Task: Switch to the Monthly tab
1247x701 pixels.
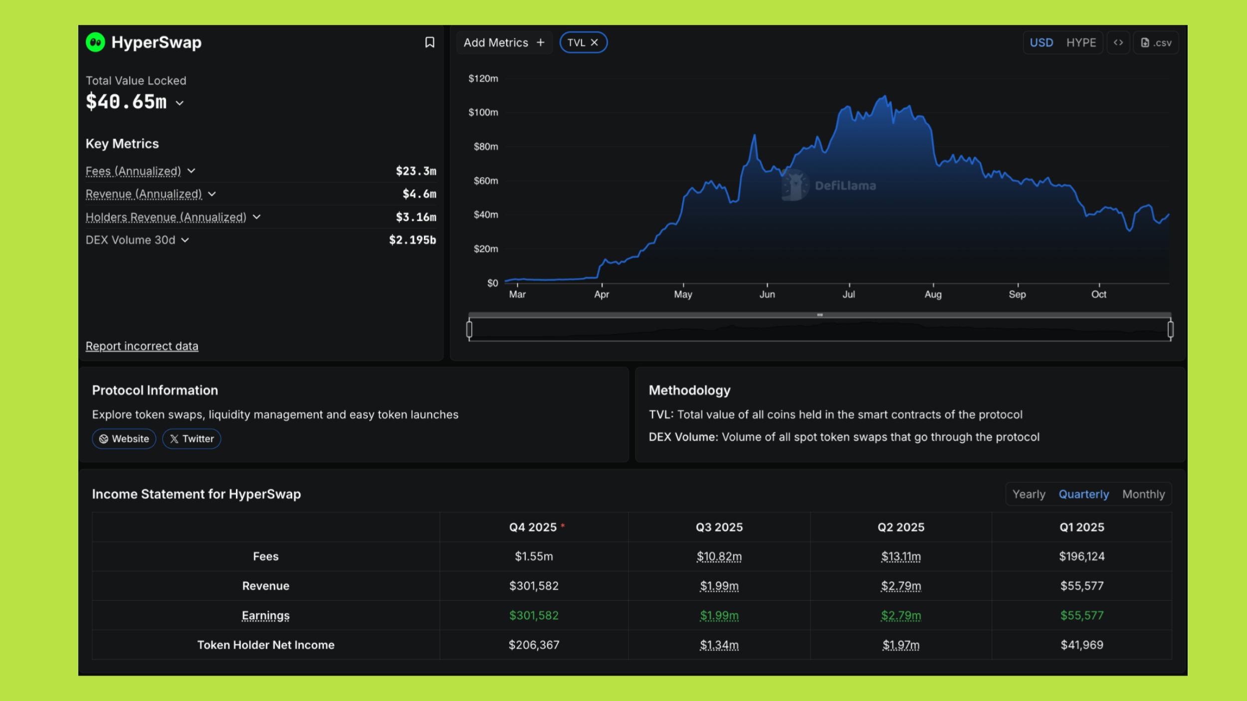Action: (x=1143, y=494)
